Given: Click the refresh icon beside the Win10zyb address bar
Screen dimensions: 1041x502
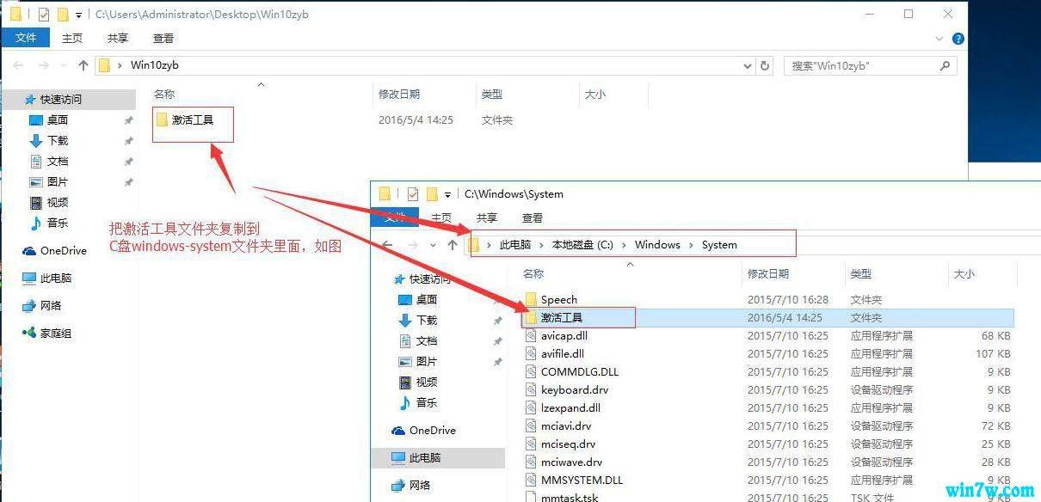Looking at the screenshot, I should pyautogui.click(x=765, y=65).
